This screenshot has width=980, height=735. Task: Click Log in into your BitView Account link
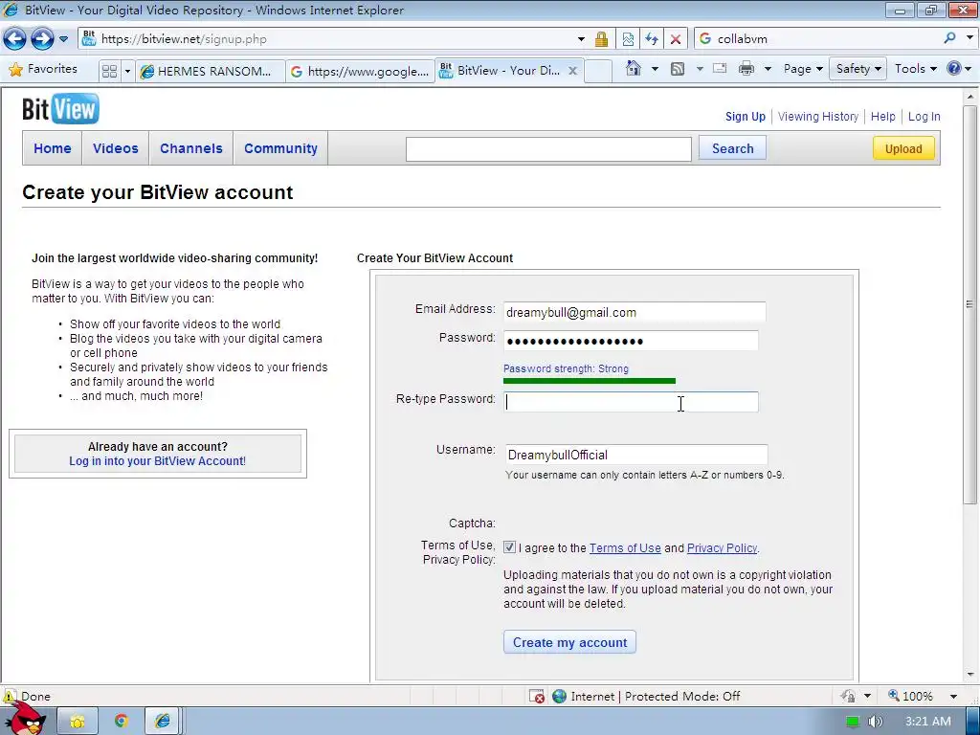coord(158,461)
